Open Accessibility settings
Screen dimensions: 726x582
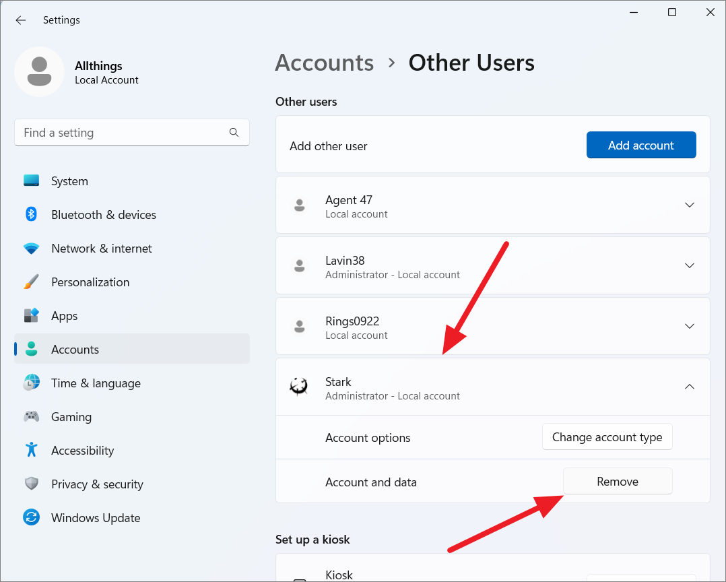click(82, 450)
